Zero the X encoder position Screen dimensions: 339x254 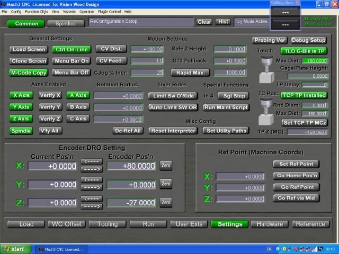point(166,166)
